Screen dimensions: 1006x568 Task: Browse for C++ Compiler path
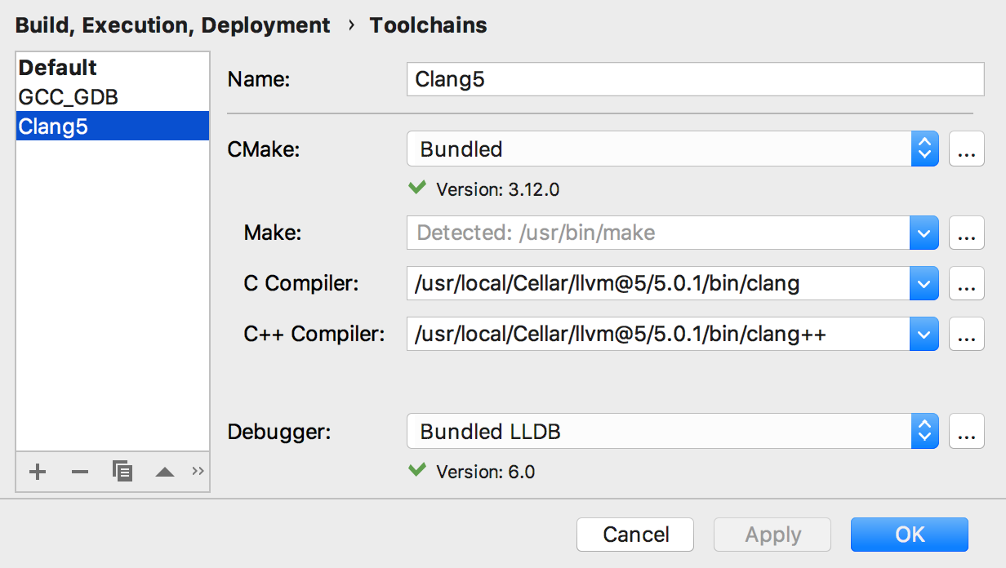pyautogui.click(x=966, y=334)
